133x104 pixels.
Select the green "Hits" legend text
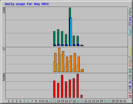pos(130,11)
